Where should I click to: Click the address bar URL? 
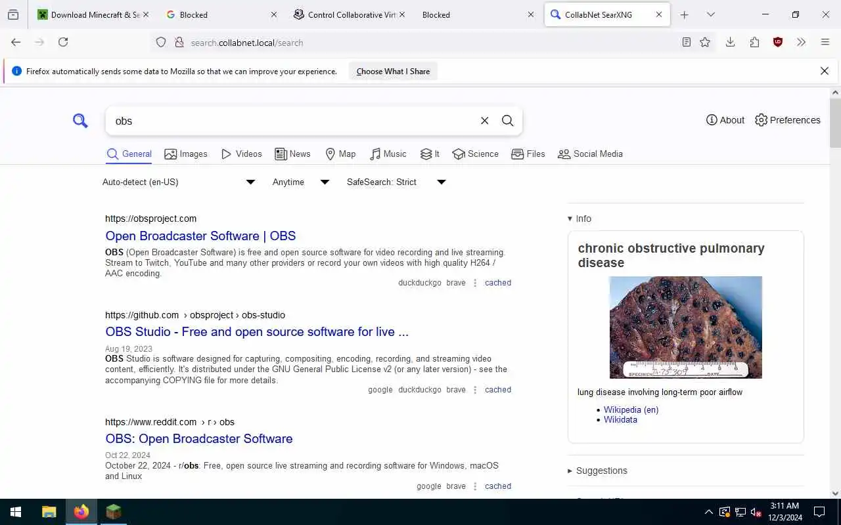(247, 43)
